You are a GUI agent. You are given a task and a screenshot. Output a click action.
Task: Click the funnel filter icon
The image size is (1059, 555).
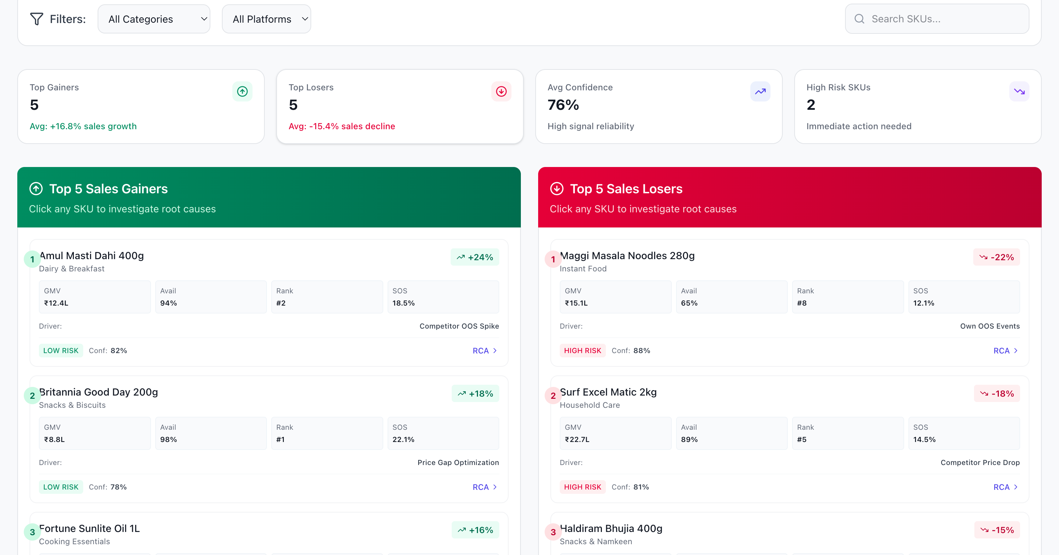(x=37, y=19)
